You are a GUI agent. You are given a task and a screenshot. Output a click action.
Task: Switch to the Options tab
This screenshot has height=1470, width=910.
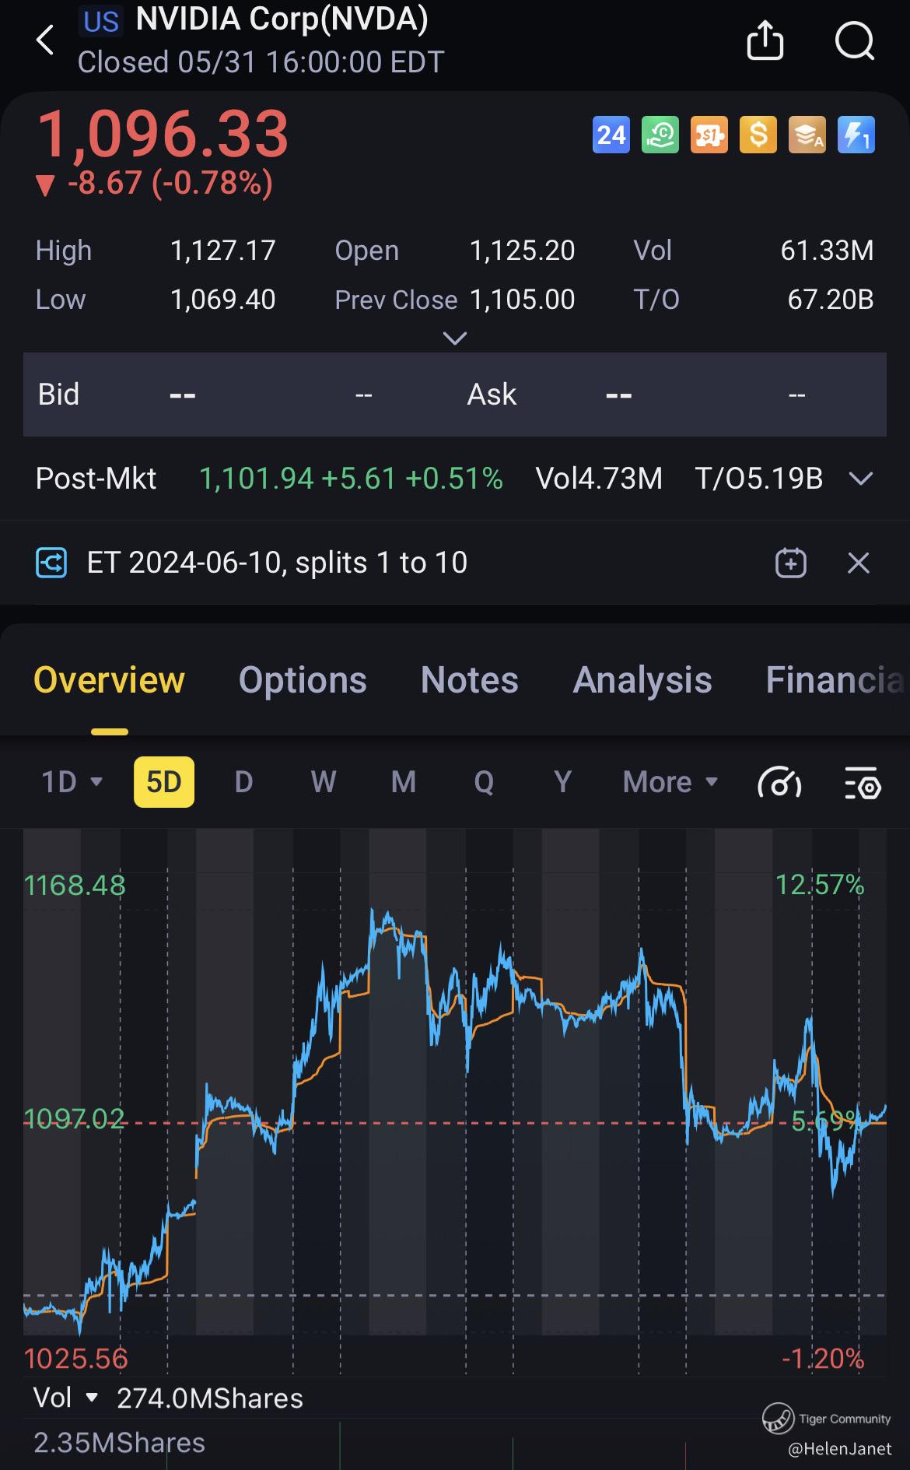click(x=303, y=680)
